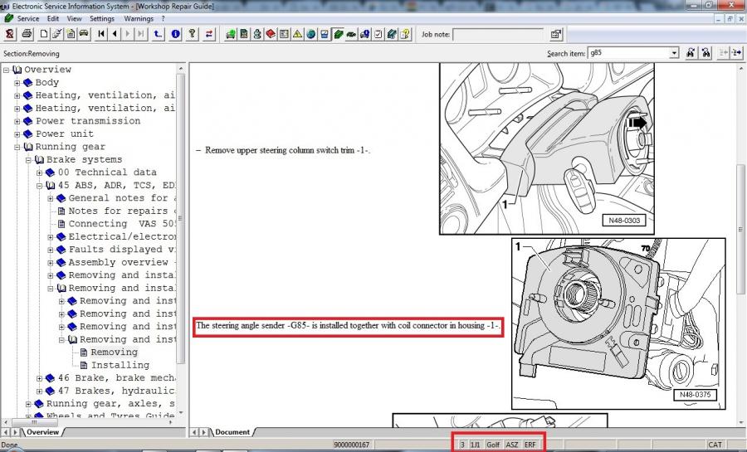Go to the first page arrow icon
The width and height of the screenshot is (747, 452).
pos(101,34)
